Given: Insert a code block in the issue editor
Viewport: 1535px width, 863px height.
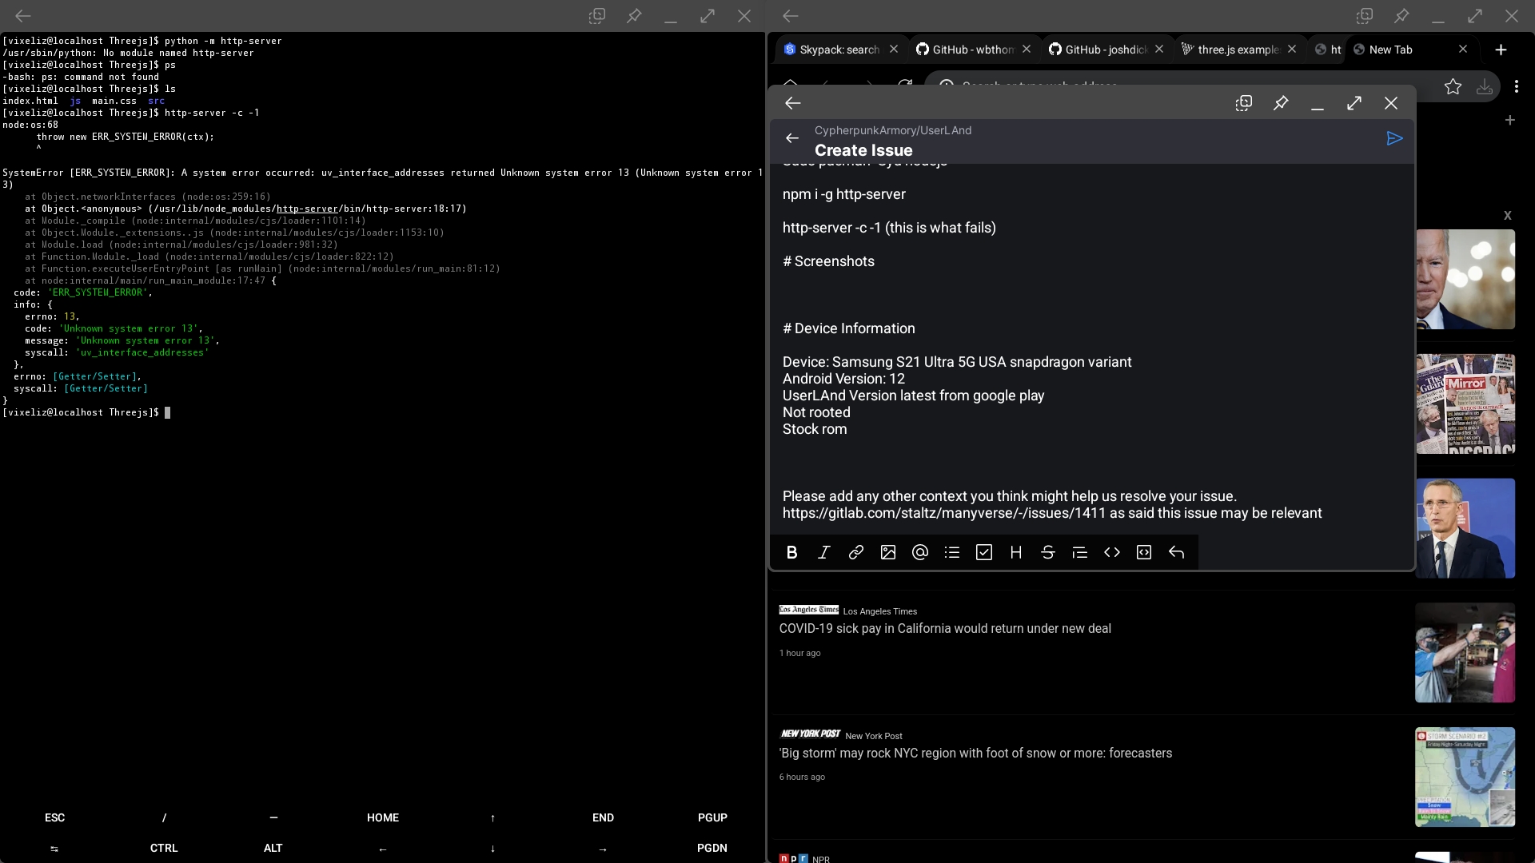Looking at the screenshot, I should pyautogui.click(x=1144, y=552).
